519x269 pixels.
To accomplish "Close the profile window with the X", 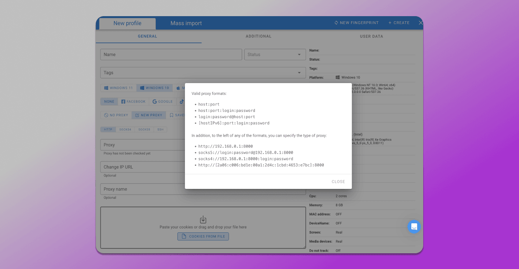I will [420, 23].
